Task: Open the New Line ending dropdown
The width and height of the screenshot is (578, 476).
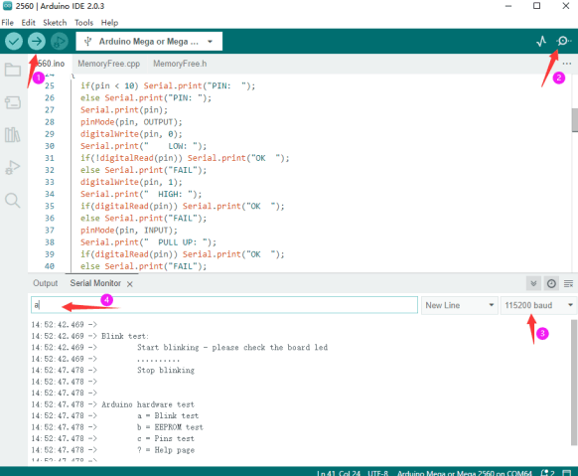Action: pyautogui.click(x=459, y=305)
